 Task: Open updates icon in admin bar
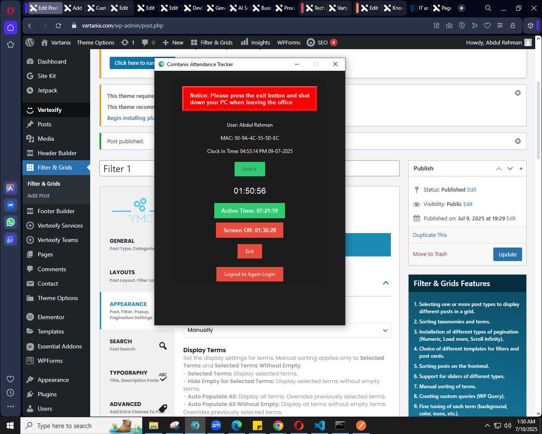128,42
